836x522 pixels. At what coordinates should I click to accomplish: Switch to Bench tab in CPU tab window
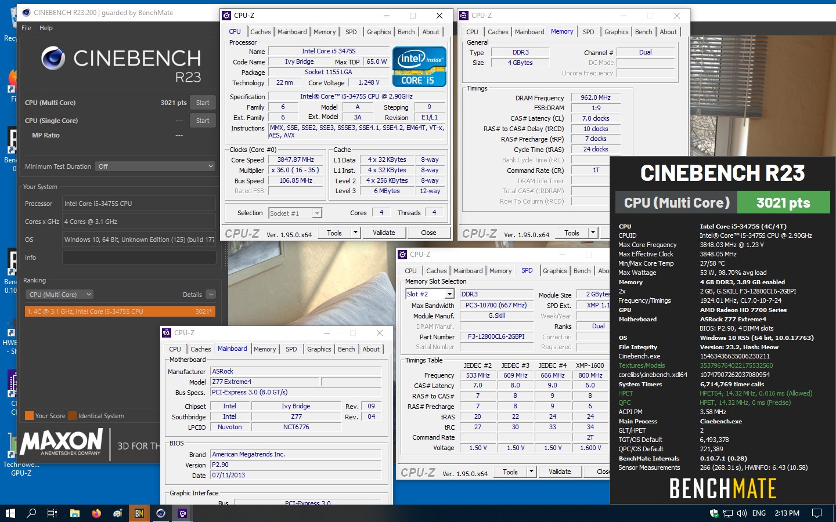(x=406, y=32)
